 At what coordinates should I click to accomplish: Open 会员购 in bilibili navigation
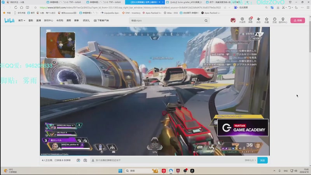60,21
